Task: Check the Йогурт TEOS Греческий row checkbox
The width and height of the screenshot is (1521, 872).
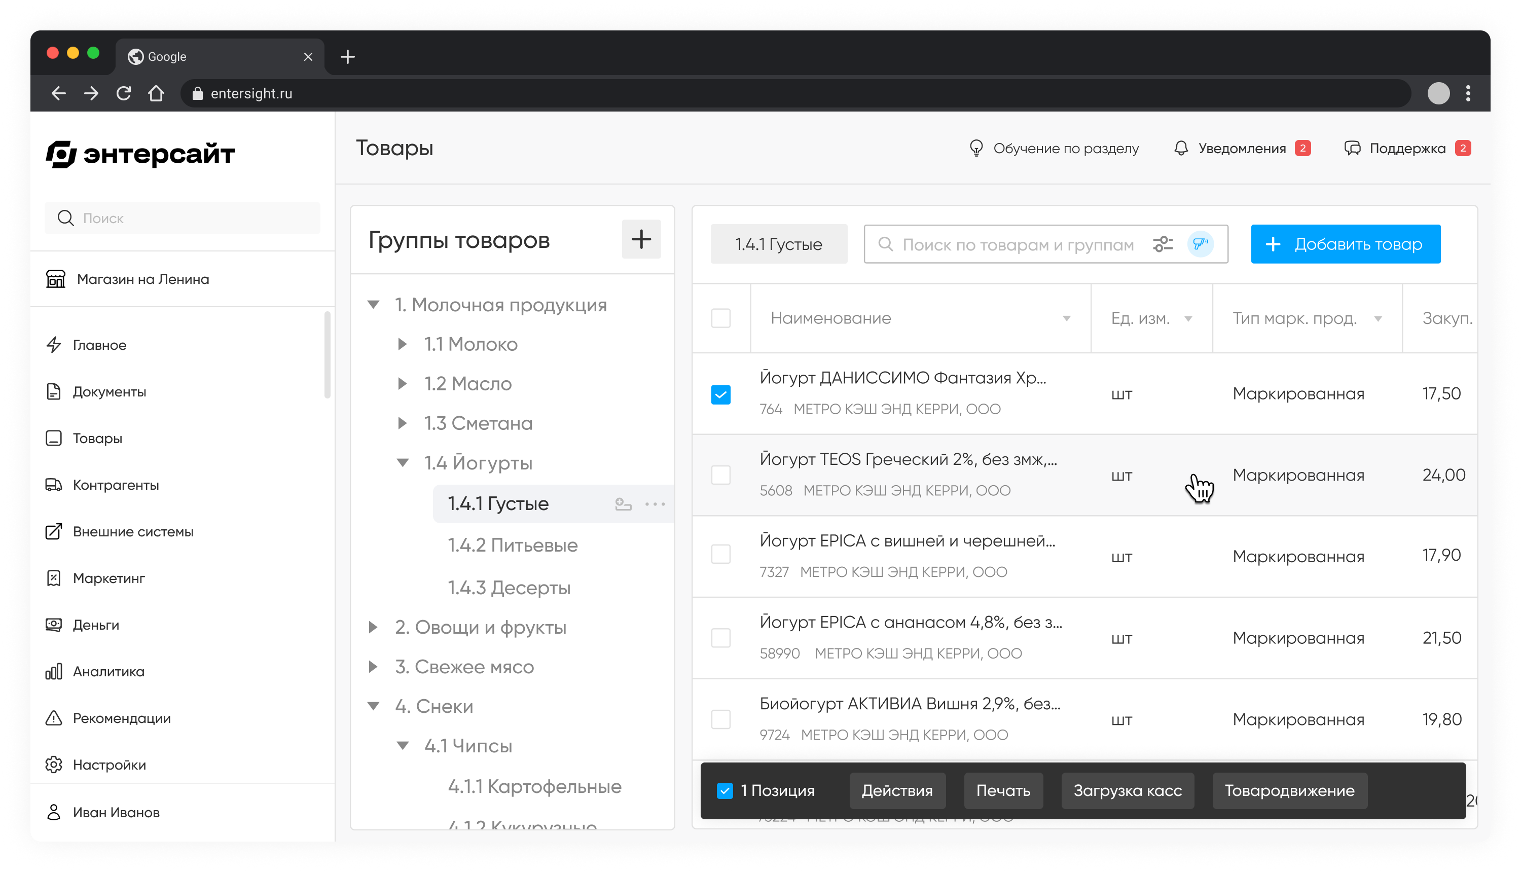Action: pos(721,475)
